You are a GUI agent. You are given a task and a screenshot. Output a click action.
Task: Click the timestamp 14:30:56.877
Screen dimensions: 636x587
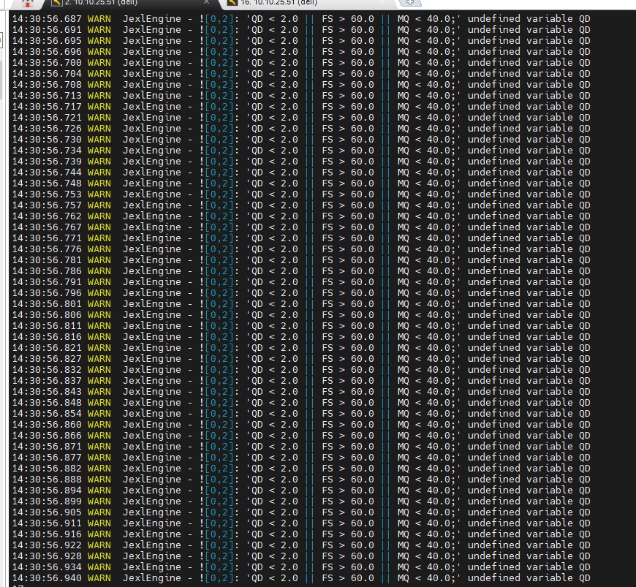click(x=47, y=457)
